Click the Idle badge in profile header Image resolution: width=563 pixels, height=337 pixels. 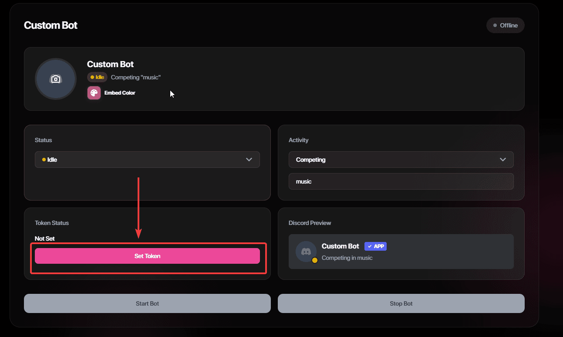tap(97, 77)
